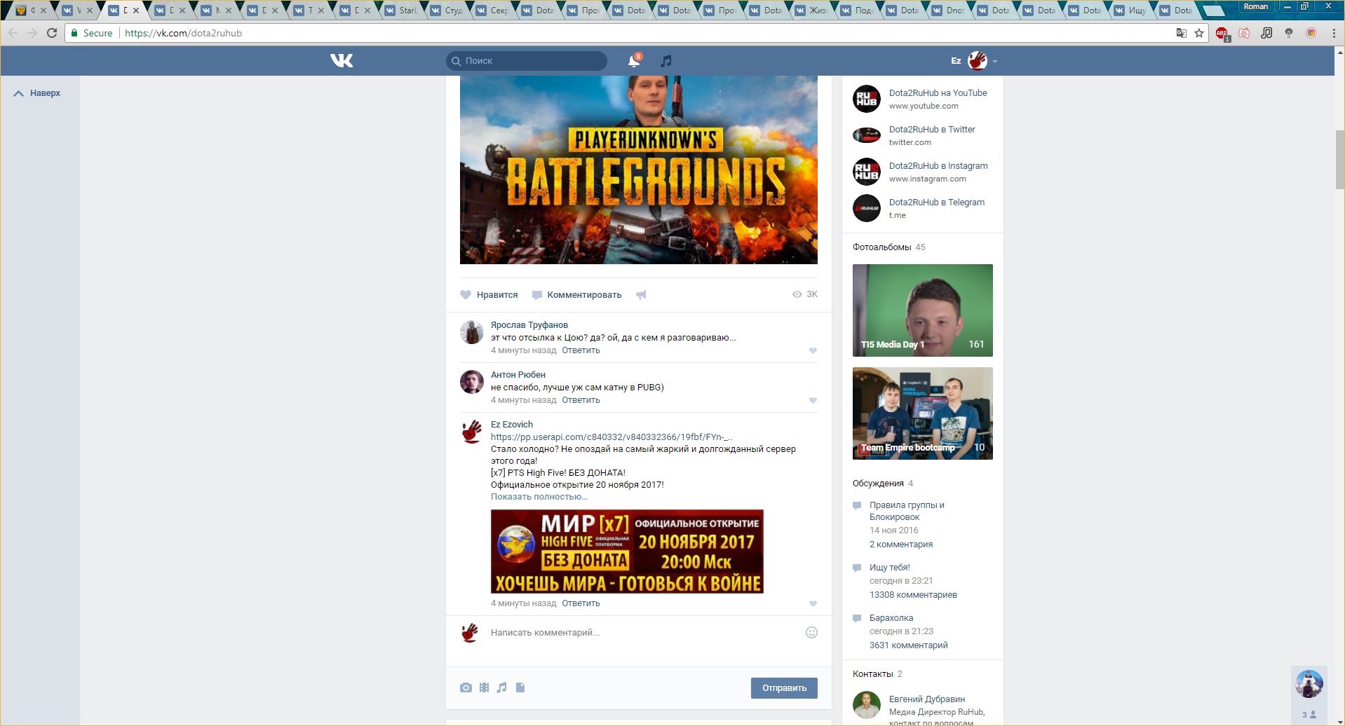Open the friends online counter icon
The image size is (1345, 726).
pyautogui.click(x=1309, y=715)
